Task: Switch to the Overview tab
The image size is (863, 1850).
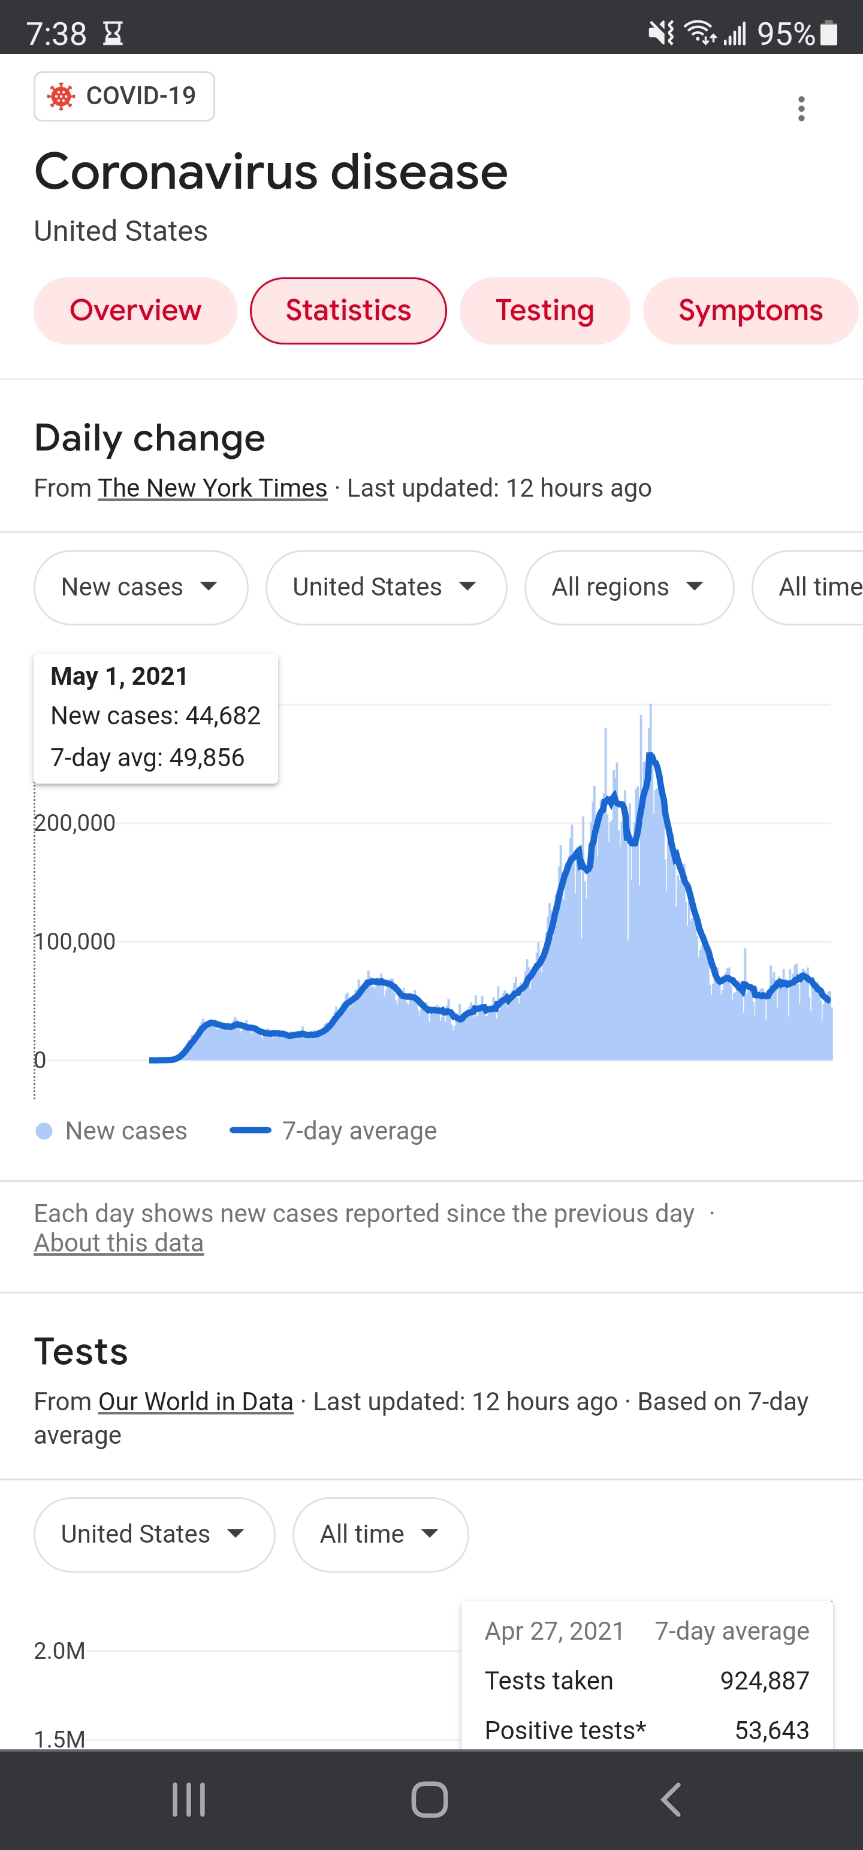Action: point(135,311)
